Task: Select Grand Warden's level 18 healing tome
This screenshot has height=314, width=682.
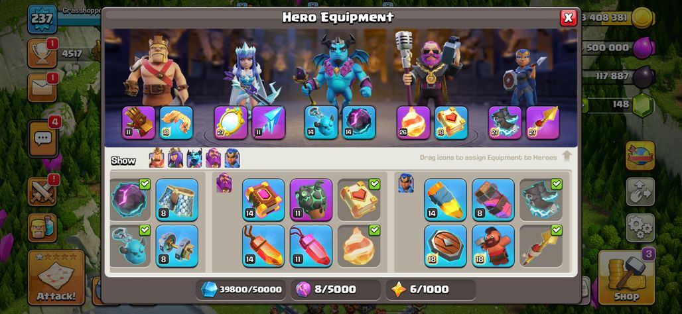Action: pos(451,123)
